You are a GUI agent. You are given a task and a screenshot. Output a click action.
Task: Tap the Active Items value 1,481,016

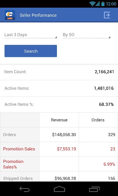coord(104,89)
